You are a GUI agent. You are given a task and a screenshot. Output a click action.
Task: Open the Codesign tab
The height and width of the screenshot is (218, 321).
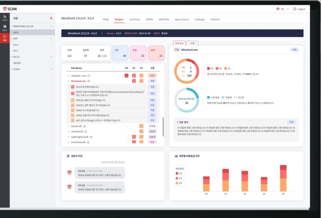point(199,19)
